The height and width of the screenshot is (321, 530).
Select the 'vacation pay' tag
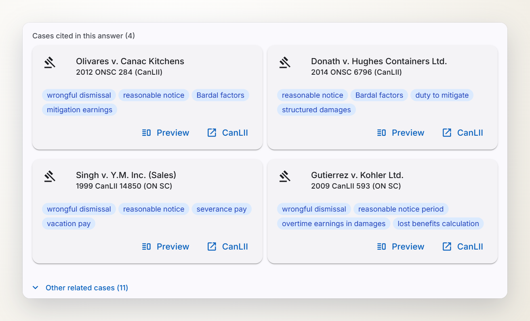click(69, 224)
